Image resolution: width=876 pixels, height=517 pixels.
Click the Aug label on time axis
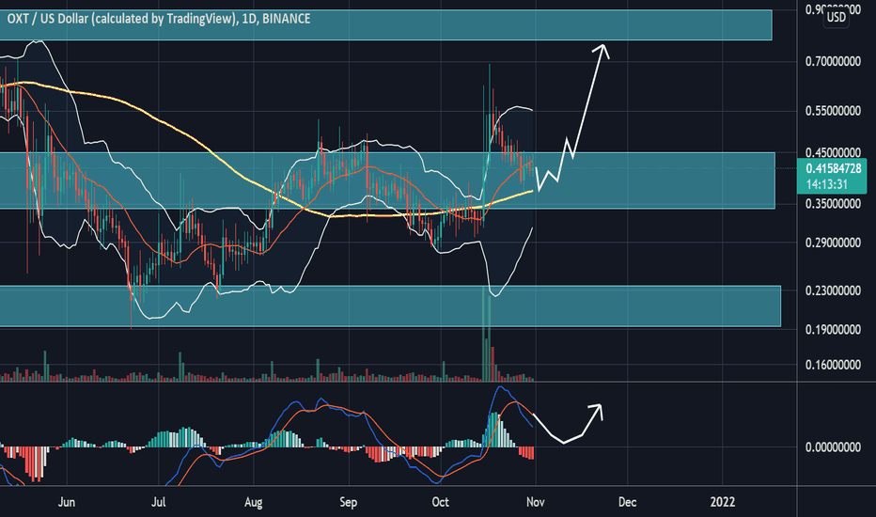(253, 502)
